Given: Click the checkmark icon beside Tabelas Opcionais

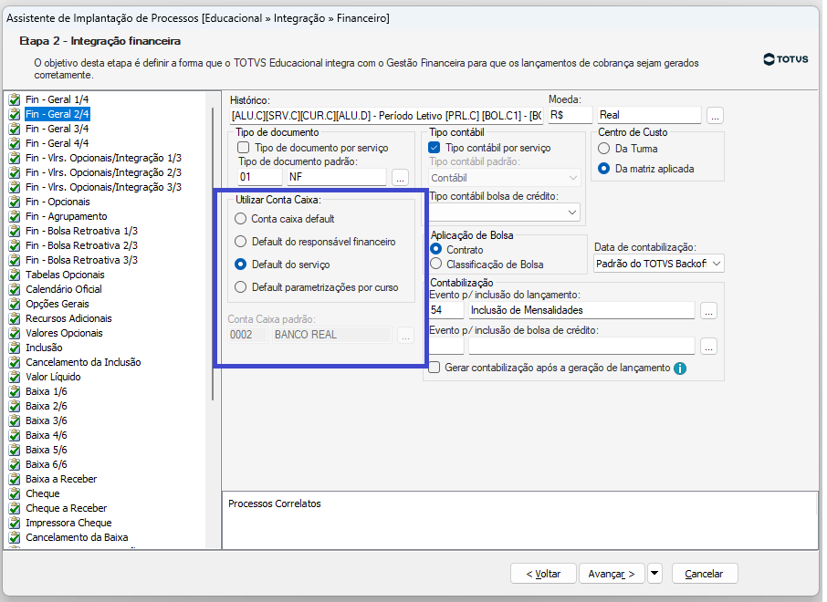Looking at the screenshot, I should (x=15, y=275).
